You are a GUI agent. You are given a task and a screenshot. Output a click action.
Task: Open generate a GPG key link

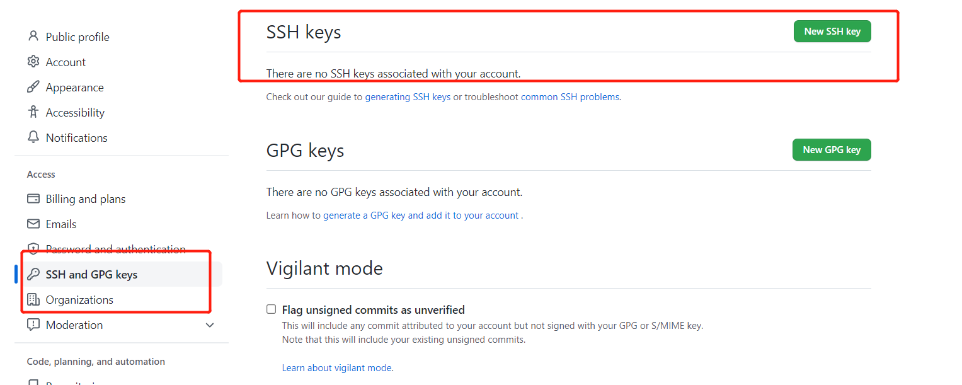click(421, 215)
